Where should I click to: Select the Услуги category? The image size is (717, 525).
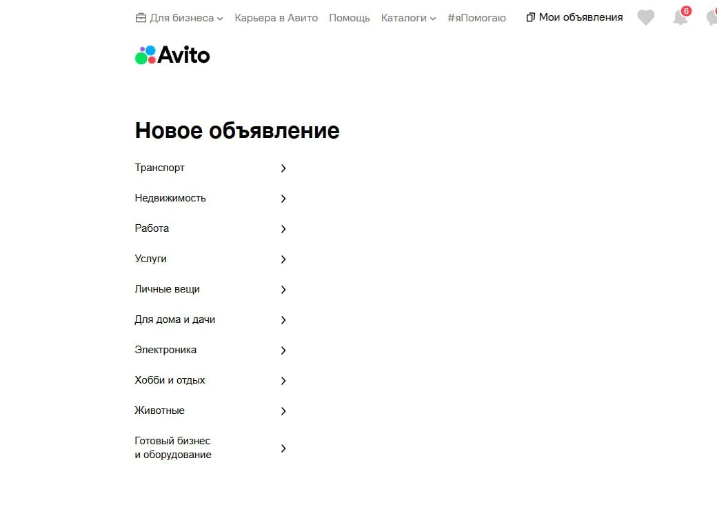pyautogui.click(x=210, y=259)
